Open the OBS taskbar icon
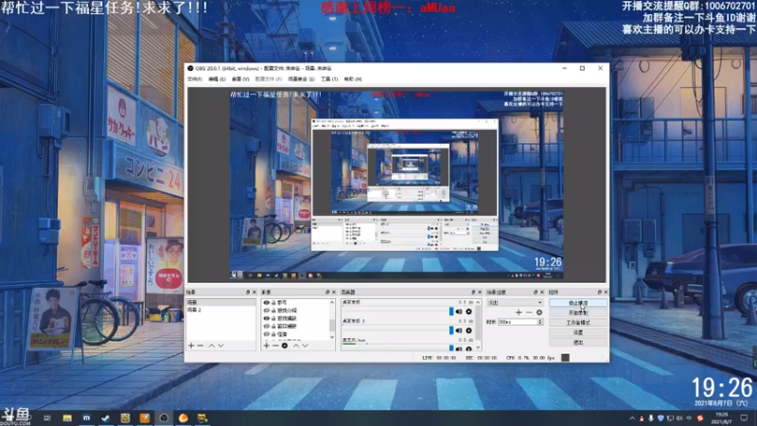The height and width of the screenshot is (426, 757). click(164, 418)
